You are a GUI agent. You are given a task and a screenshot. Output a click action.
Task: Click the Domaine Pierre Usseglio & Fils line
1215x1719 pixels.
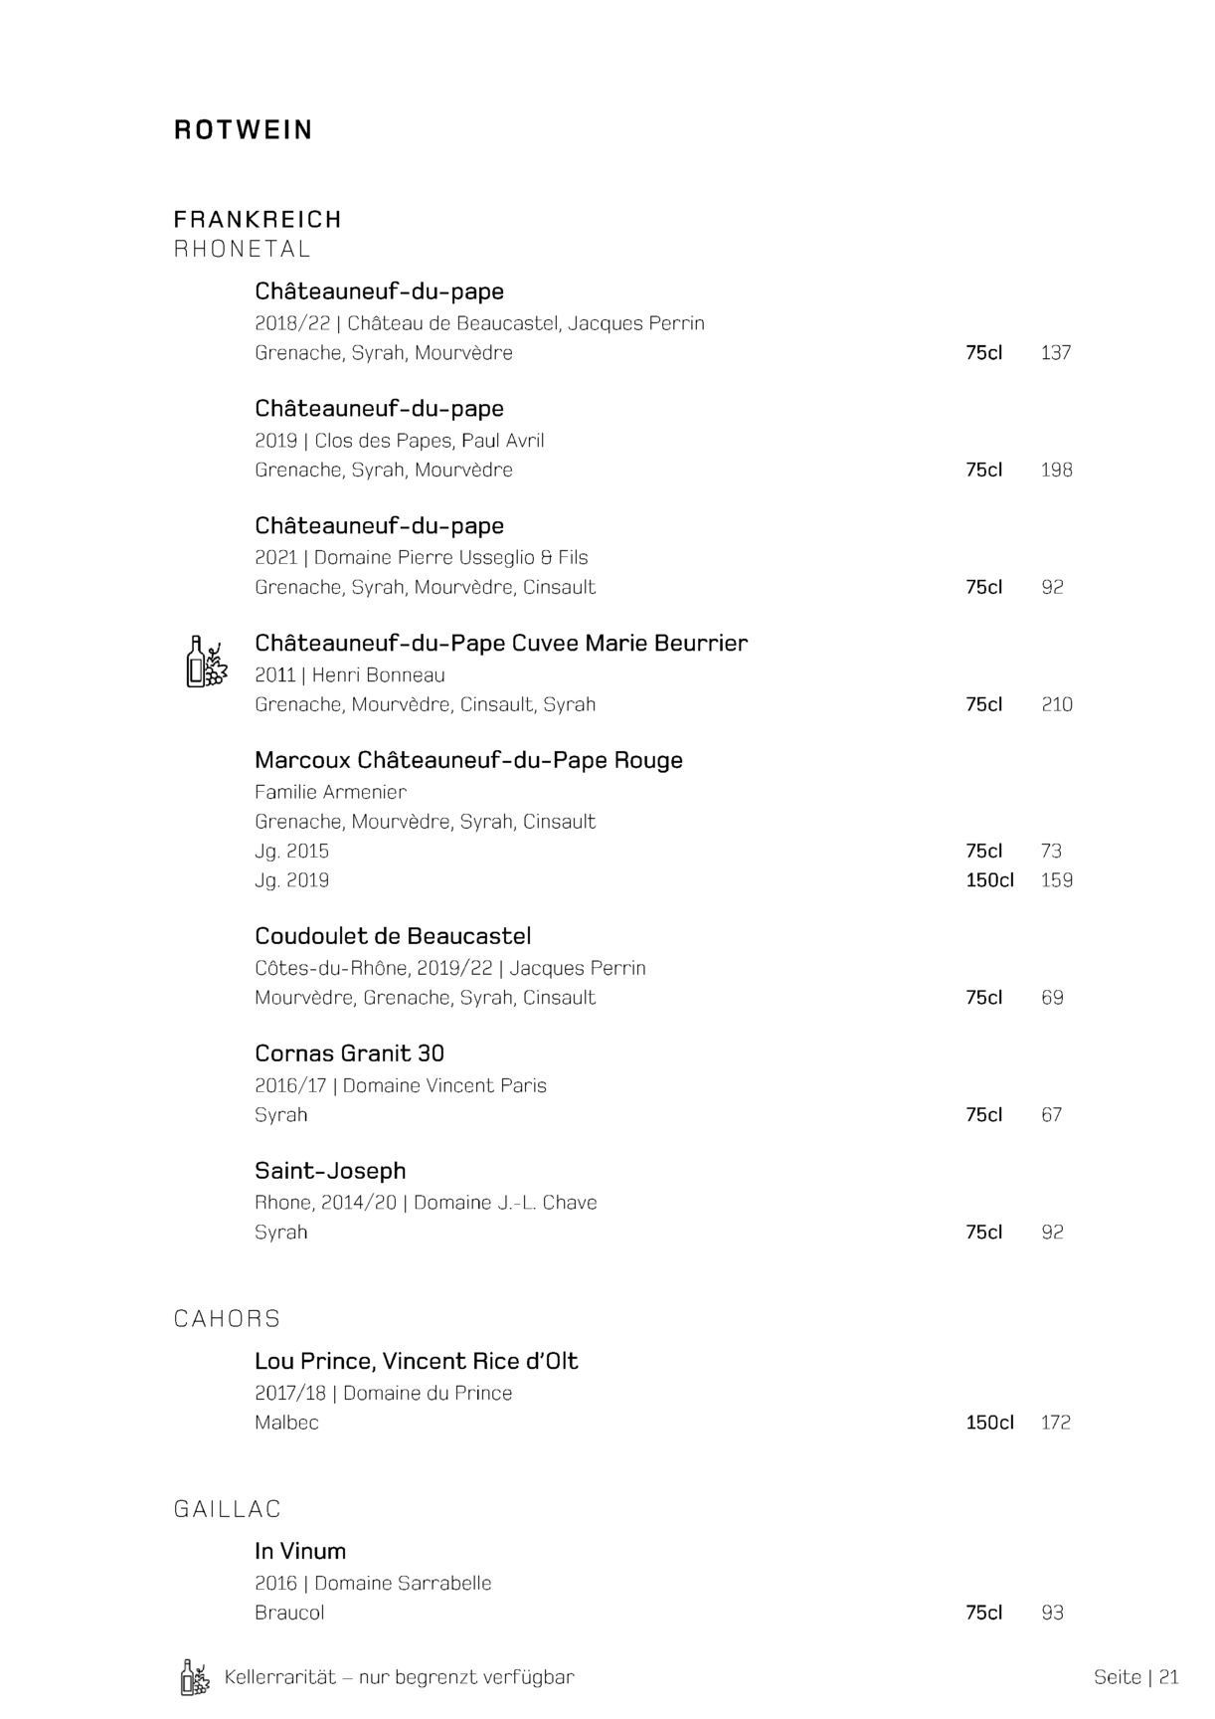422,558
